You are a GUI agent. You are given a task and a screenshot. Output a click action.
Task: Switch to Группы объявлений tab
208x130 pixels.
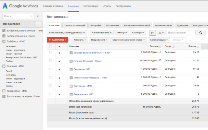pyautogui.click(x=75, y=25)
